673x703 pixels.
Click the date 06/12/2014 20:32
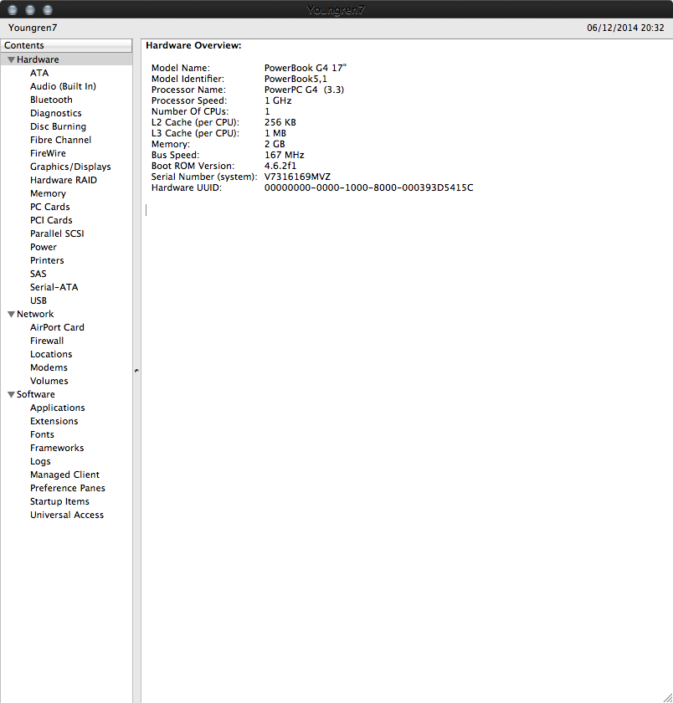tap(625, 28)
